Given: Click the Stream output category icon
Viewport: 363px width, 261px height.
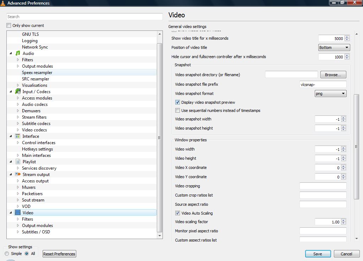Looking at the screenshot, I should [18, 175].
